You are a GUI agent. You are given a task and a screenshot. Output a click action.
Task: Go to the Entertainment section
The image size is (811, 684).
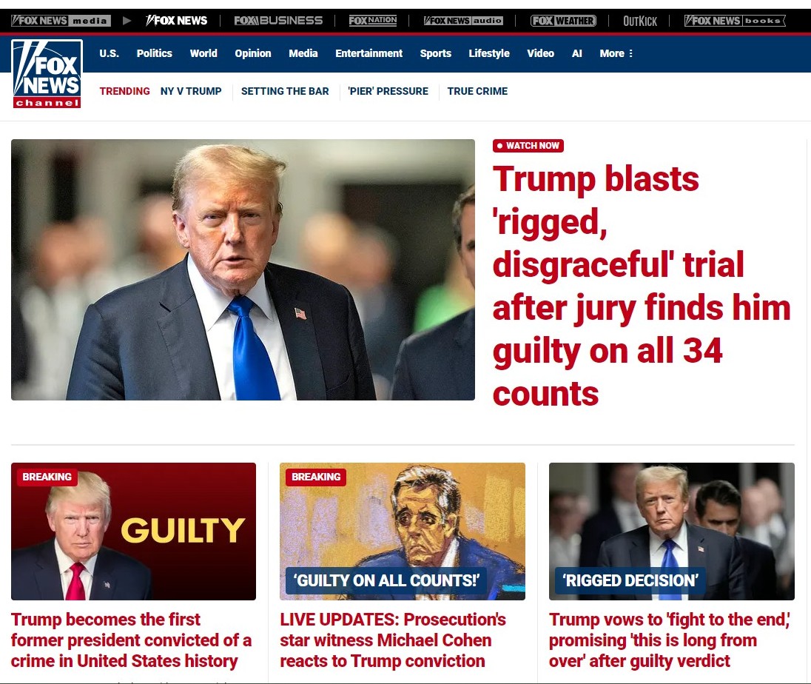coord(369,53)
